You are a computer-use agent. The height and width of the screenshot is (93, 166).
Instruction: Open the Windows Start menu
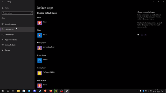pos(3,91)
